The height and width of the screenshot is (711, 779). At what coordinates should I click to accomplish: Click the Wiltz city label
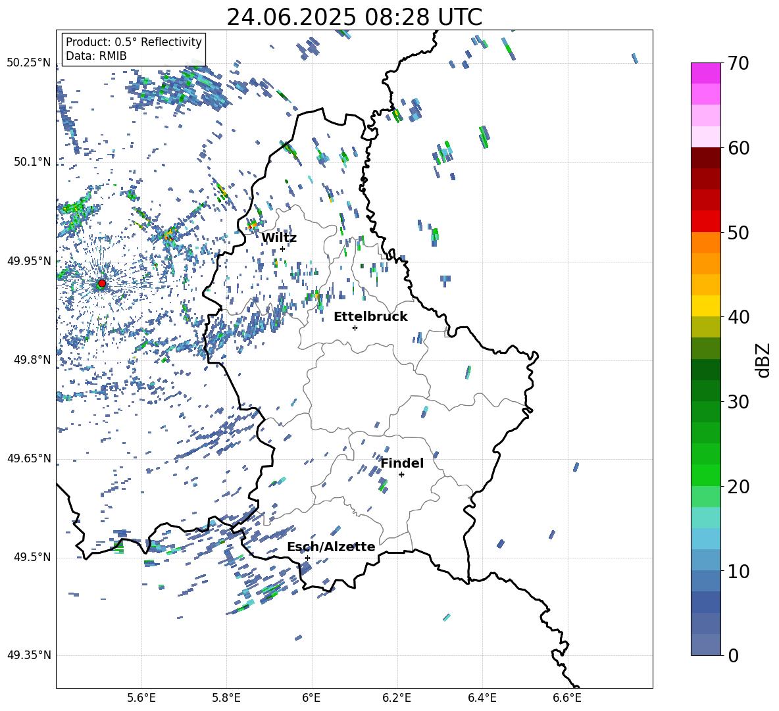279,238
